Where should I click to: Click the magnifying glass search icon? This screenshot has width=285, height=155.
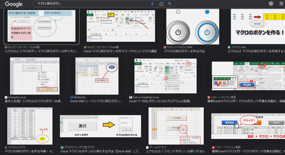point(170,4)
